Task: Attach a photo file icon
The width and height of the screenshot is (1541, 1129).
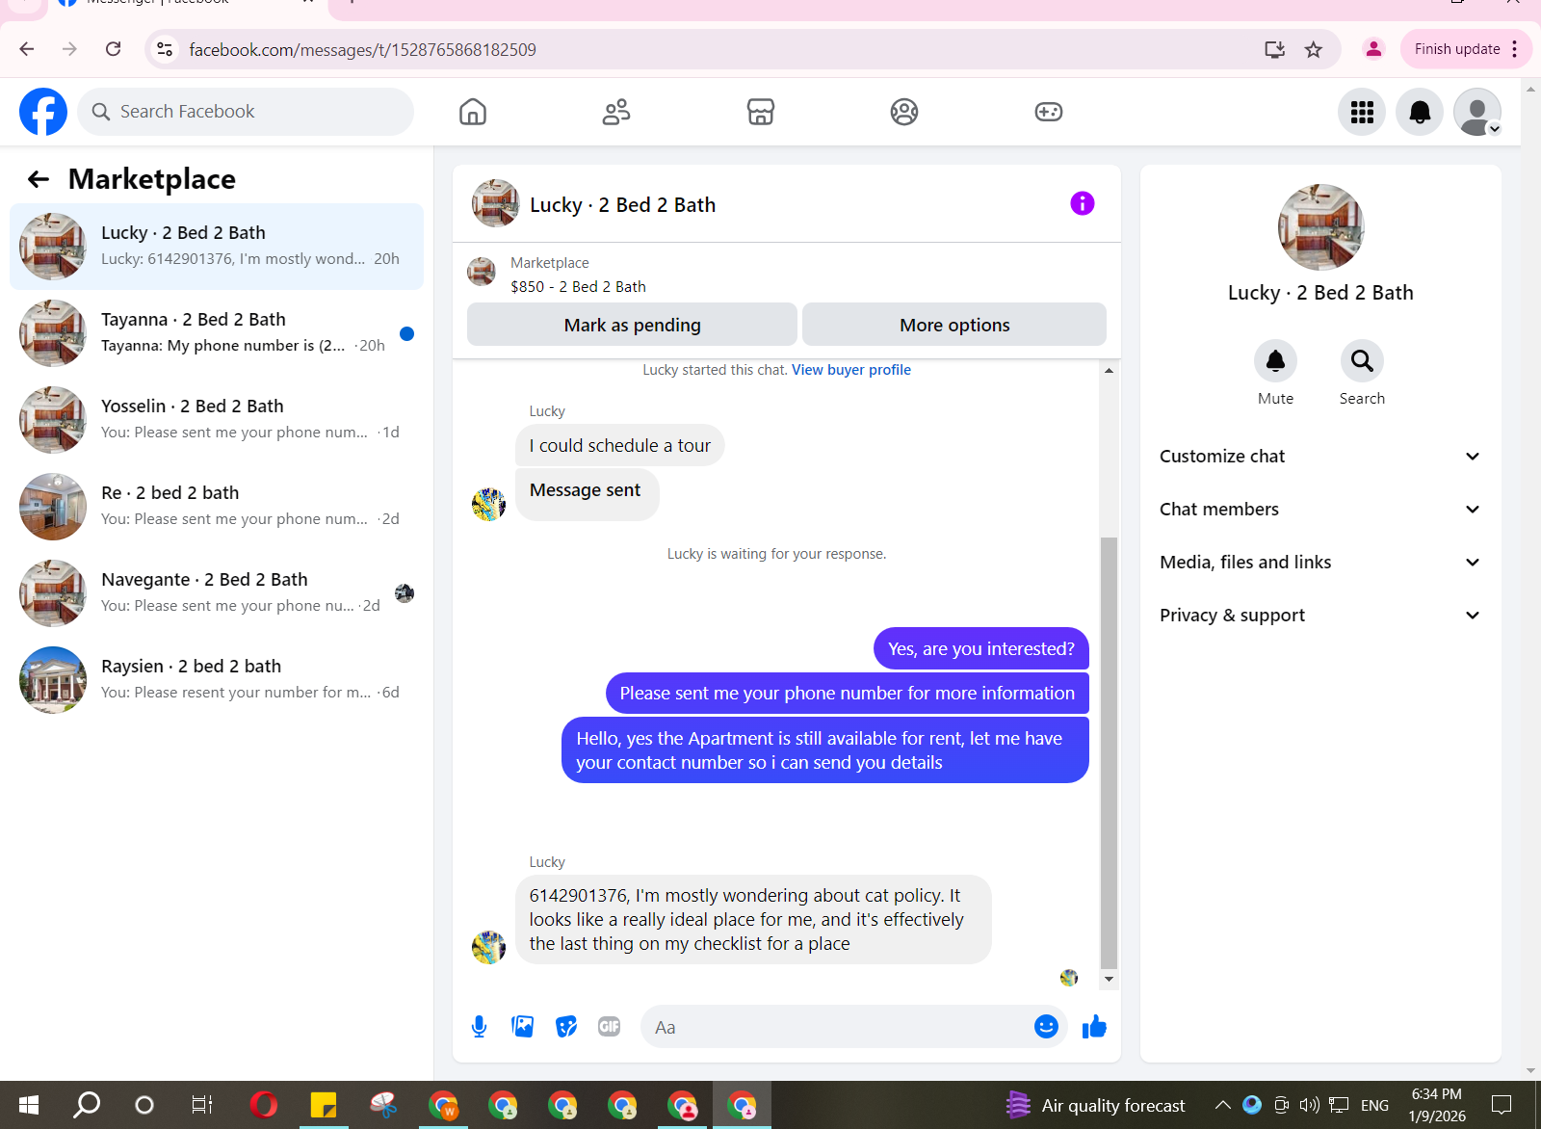Action: pos(523,1027)
